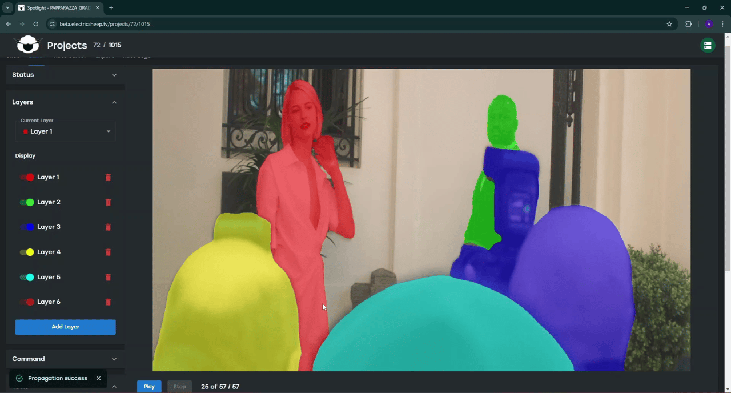Viewport: 731px width, 393px height.
Task: Delete Layer 2 with its trash icon
Action: pos(108,202)
